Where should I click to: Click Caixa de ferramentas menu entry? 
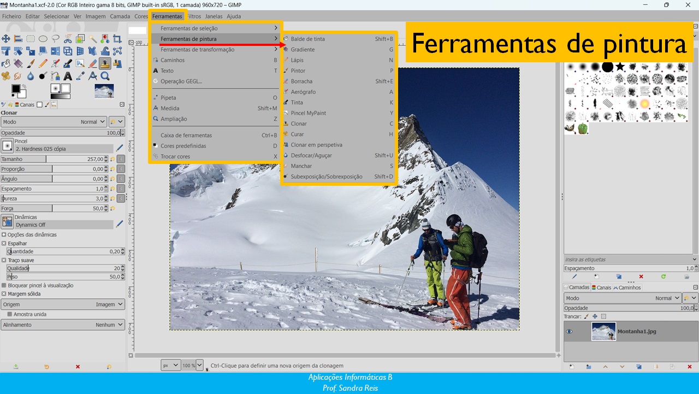pos(186,136)
